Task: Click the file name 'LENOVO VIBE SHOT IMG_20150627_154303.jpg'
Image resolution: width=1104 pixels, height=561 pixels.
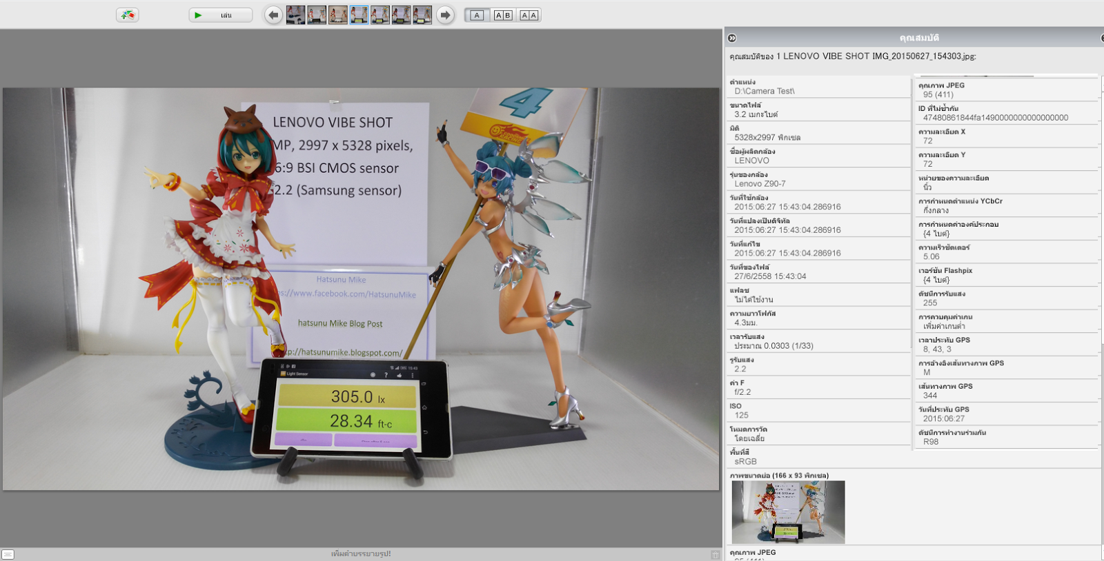Action: coord(879,57)
